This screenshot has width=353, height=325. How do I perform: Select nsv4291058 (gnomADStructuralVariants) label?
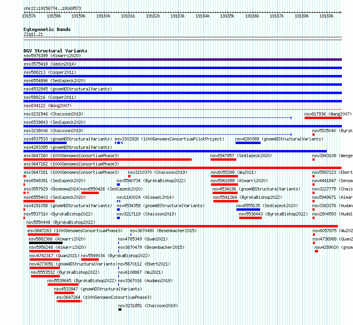68,206
